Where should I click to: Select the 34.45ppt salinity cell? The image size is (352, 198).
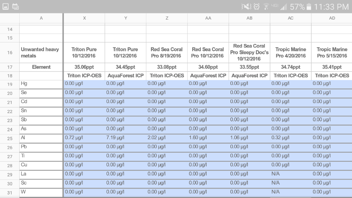pos(126,67)
